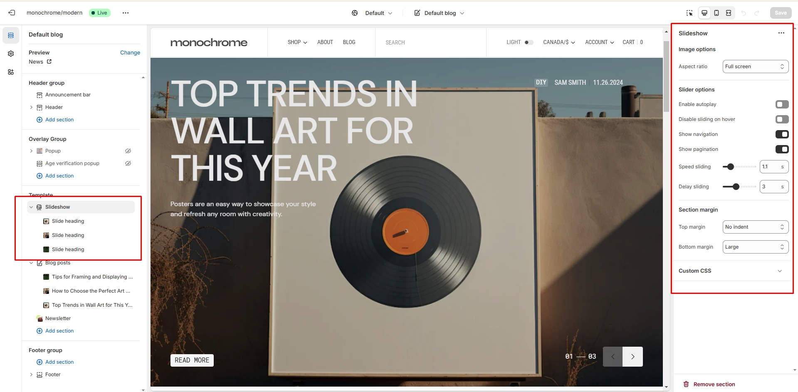Open the Default blog template selector

pyautogui.click(x=440, y=13)
